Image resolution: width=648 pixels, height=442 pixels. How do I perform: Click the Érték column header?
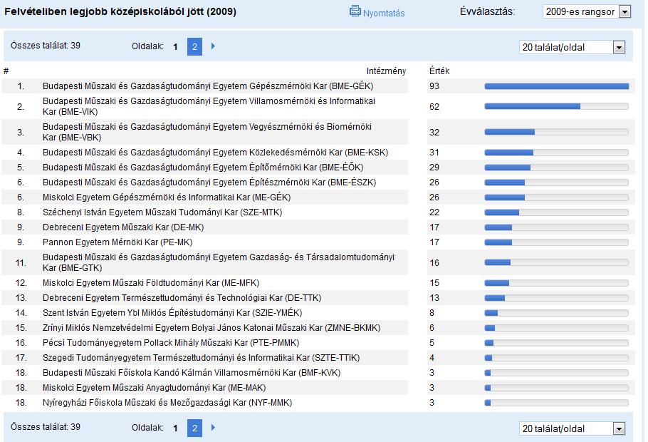tap(439, 71)
